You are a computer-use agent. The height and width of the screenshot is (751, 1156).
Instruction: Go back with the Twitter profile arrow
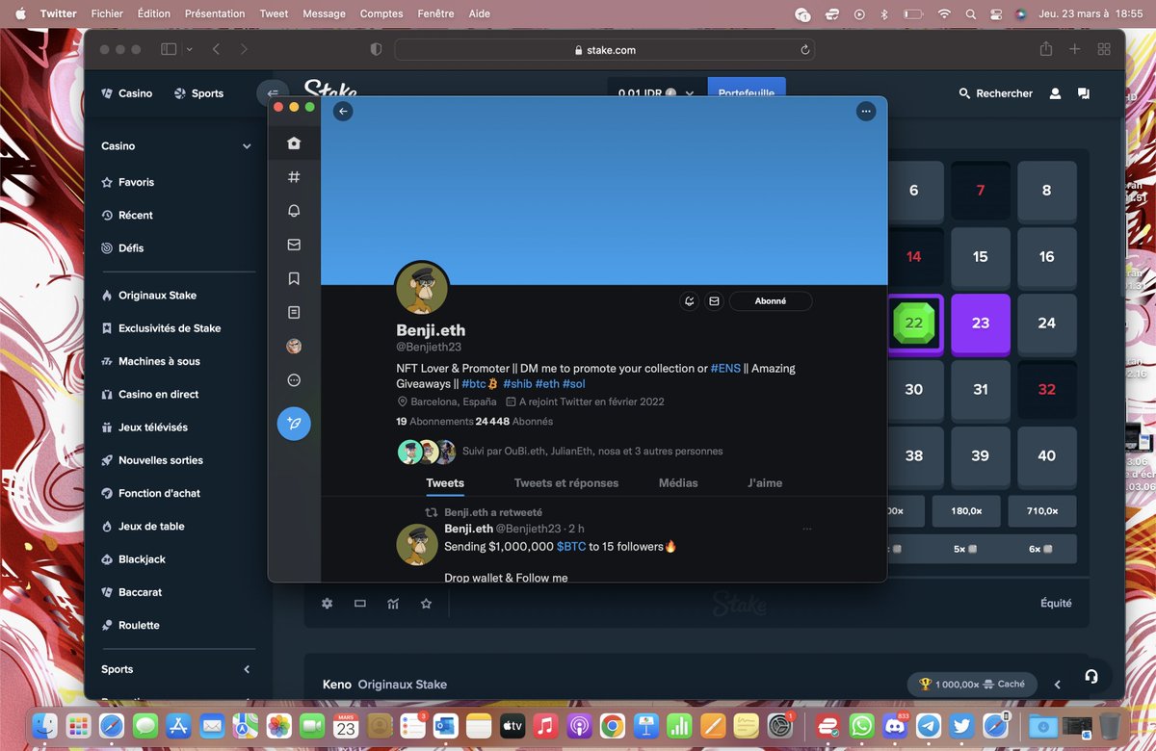[x=343, y=112]
